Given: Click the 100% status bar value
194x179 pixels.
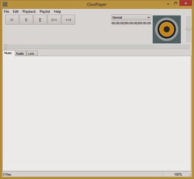Looking at the screenshot, I should [178, 174].
